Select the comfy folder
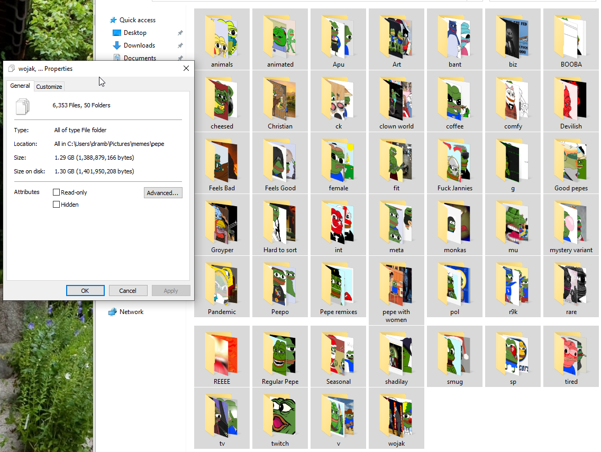 coord(513,101)
